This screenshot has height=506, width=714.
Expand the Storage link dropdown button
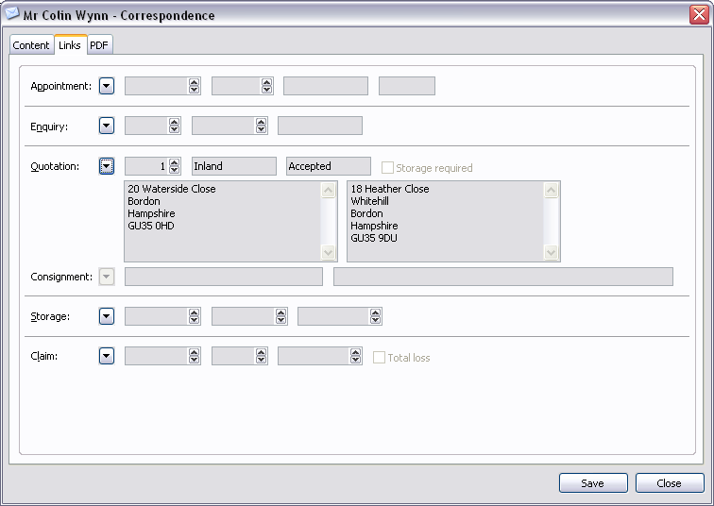click(107, 316)
